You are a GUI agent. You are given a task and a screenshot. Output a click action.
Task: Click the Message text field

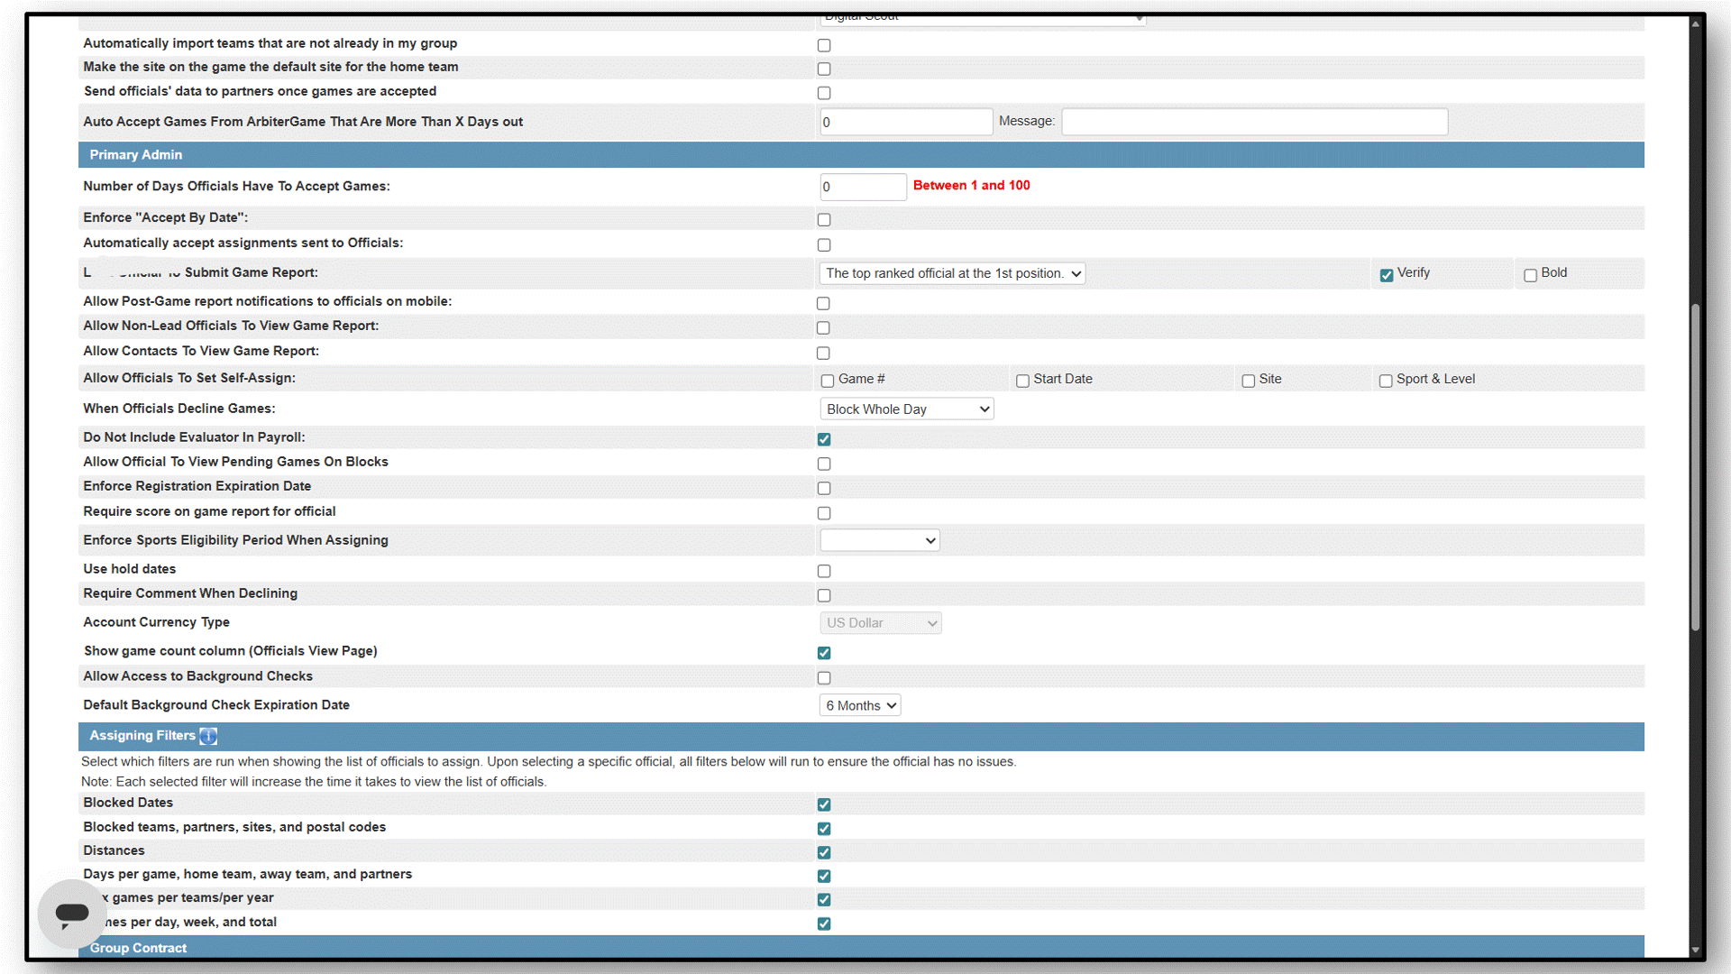pyautogui.click(x=1255, y=122)
